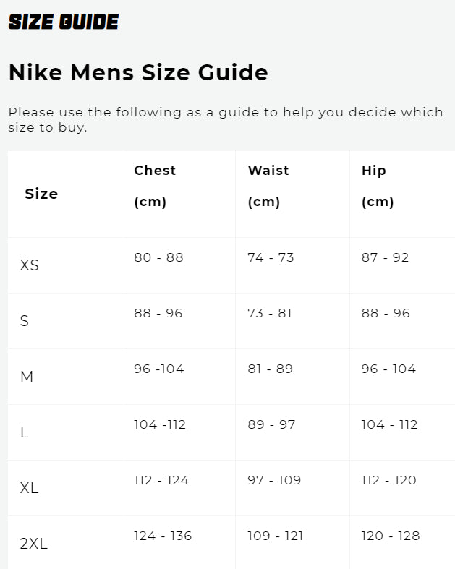
Task: Select the Hip (cm) column header
Action: click(x=377, y=186)
